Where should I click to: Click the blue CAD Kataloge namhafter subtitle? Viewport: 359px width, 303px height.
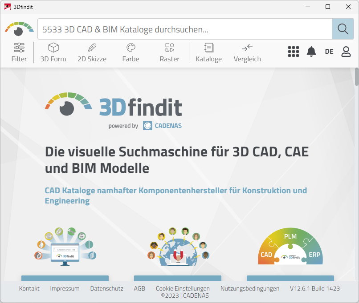tap(175, 195)
